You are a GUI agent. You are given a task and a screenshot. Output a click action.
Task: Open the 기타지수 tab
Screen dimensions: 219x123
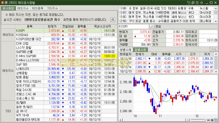click(52, 8)
